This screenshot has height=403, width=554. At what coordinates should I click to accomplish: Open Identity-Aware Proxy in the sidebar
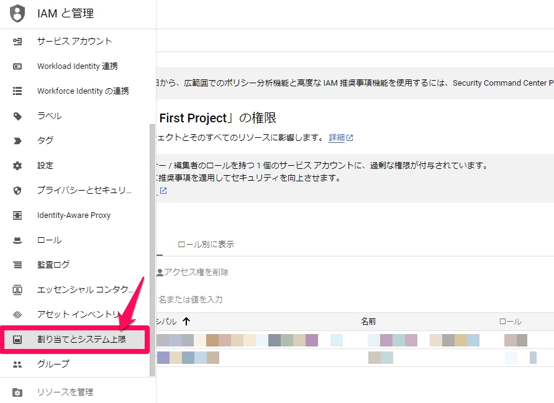[75, 215]
